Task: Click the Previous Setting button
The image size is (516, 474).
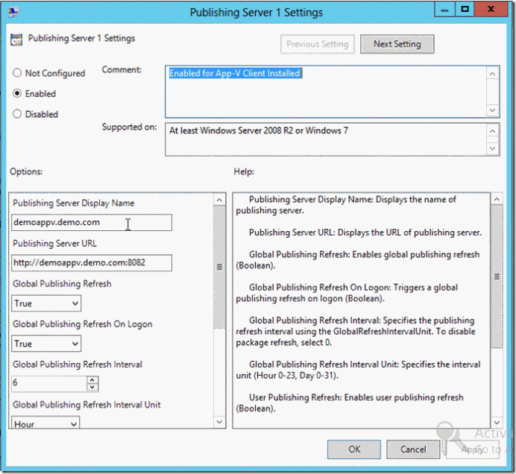Action: 317,44
